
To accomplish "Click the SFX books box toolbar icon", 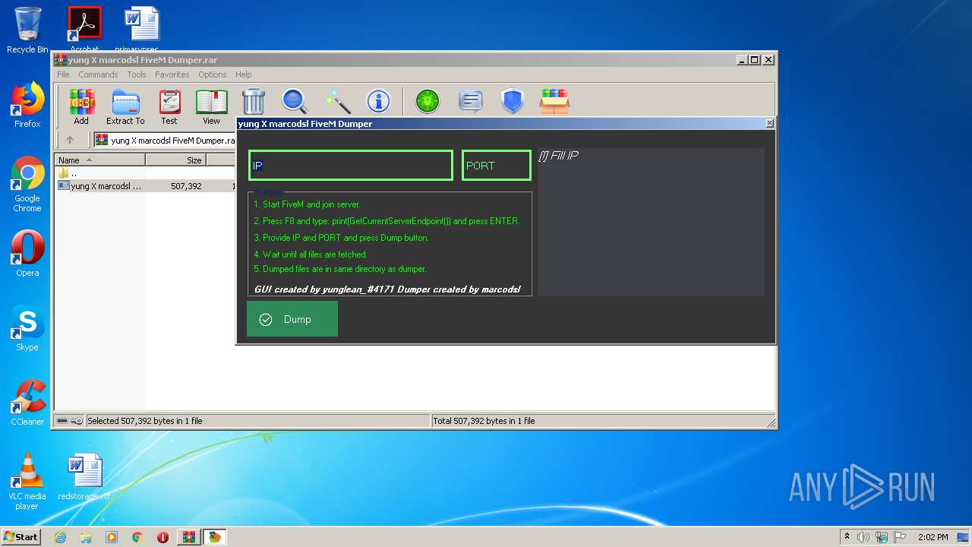I will (554, 102).
